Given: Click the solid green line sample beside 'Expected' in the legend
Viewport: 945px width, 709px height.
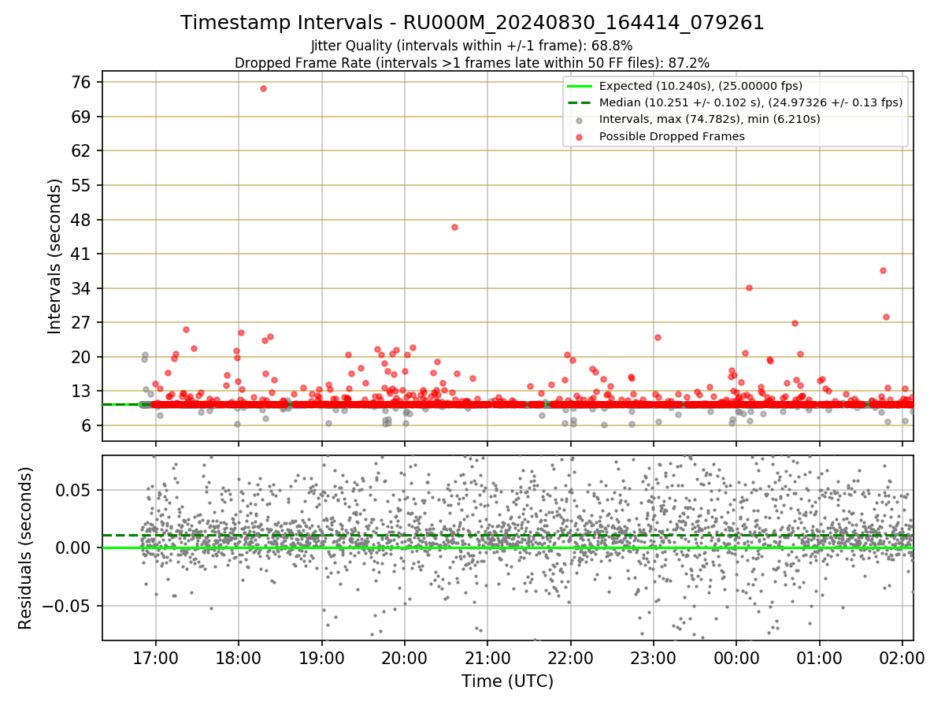Looking at the screenshot, I should 580,86.
